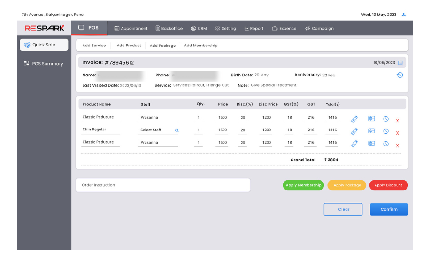Delete the first Classic Peducure row with red X
Image resolution: width=430 pixels, height=259 pixels.
pyautogui.click(x=397, y=121)
